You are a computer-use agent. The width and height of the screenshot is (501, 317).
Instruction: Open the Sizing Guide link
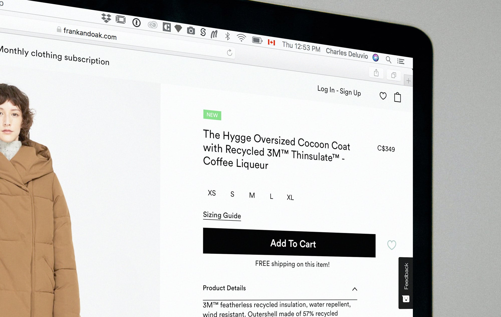coord(222,216)
